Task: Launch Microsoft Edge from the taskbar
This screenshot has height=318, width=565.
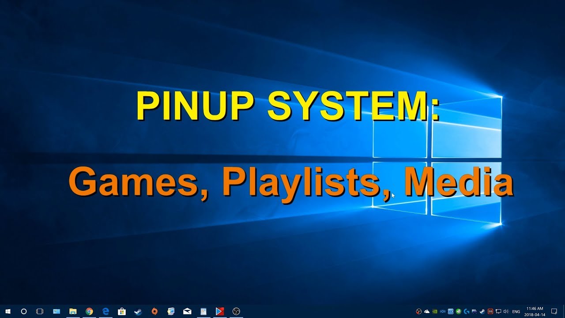Action: point(106,311)
